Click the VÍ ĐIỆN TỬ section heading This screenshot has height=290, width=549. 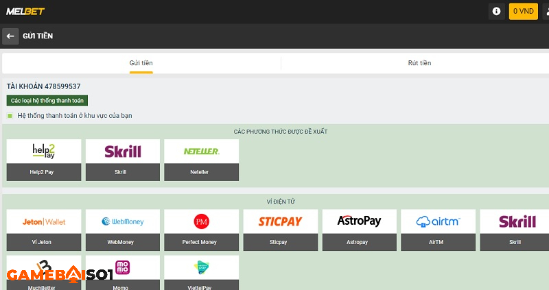(x=281, y=202)
